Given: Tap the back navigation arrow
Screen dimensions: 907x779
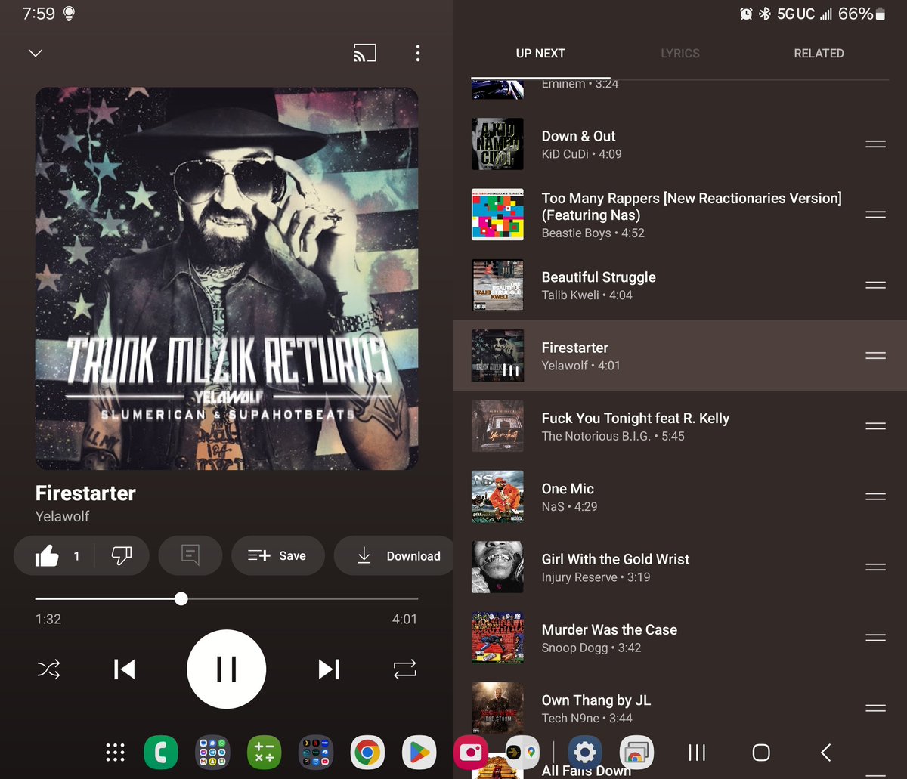Looking at the screenshot, I should click(825, 753).
